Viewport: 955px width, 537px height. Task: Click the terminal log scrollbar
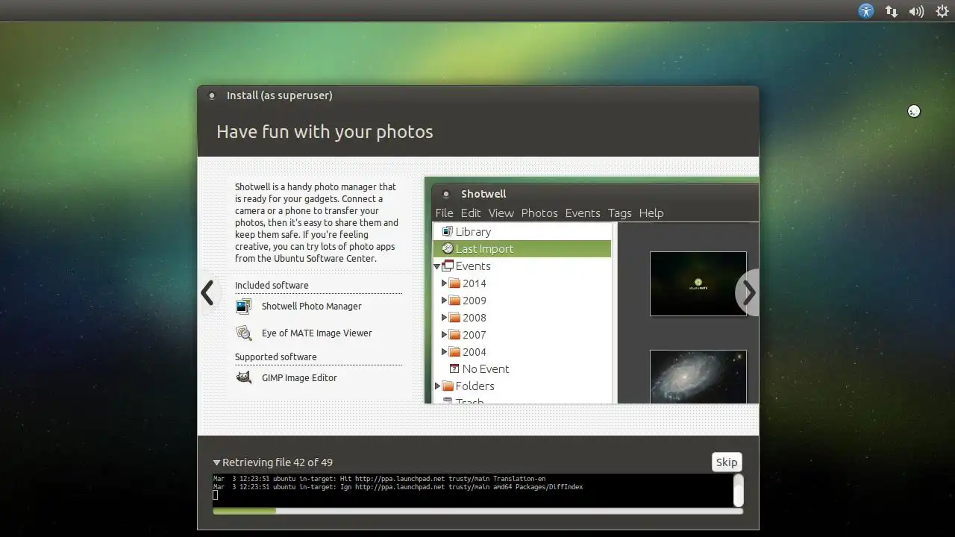point(739,491)
